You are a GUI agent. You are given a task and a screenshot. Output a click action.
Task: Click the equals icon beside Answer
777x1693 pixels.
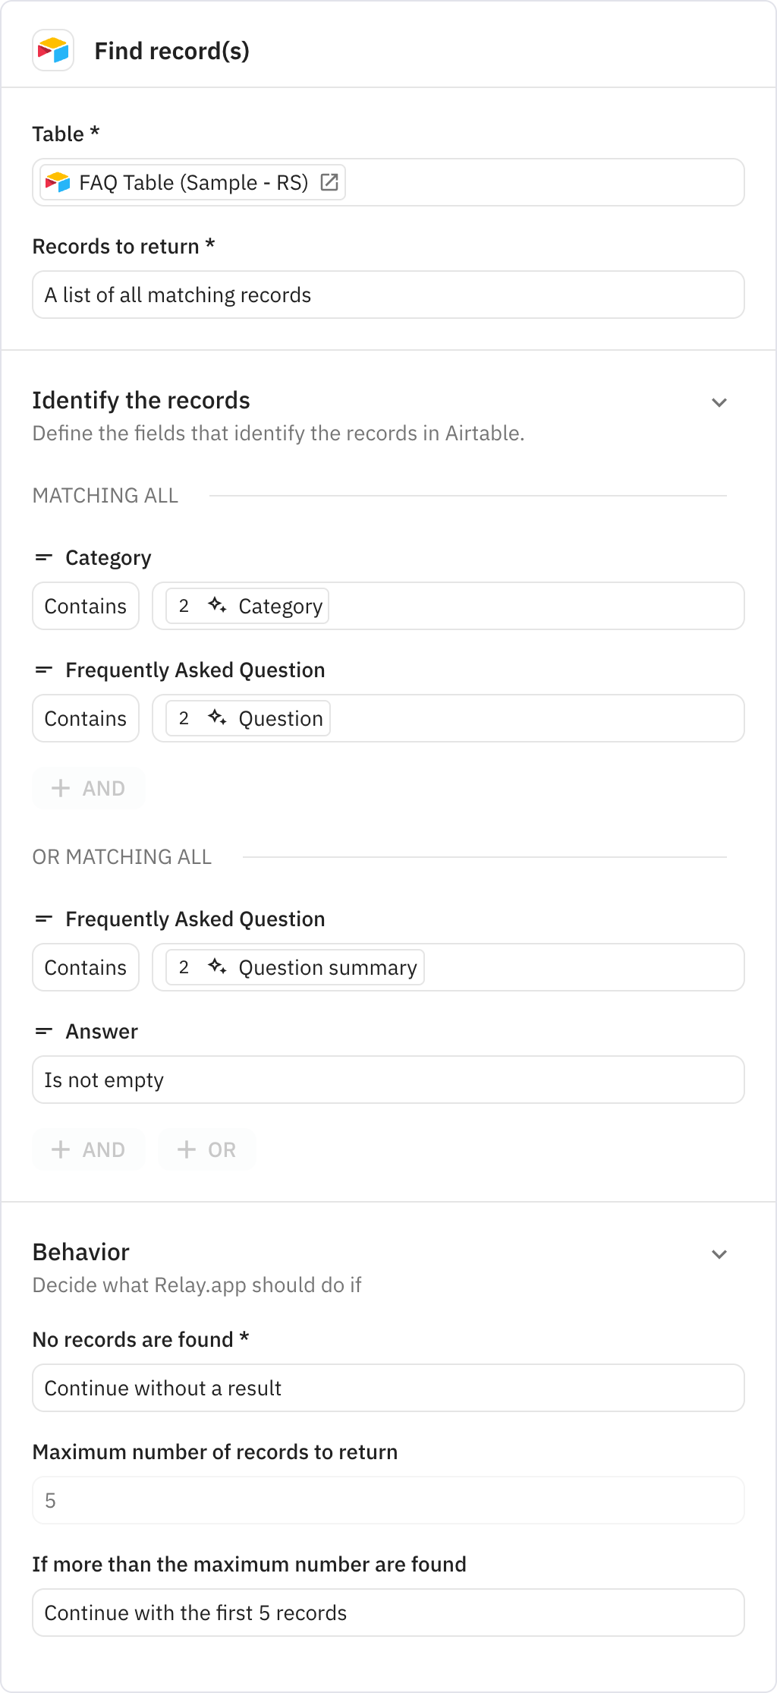[44, 1031]
